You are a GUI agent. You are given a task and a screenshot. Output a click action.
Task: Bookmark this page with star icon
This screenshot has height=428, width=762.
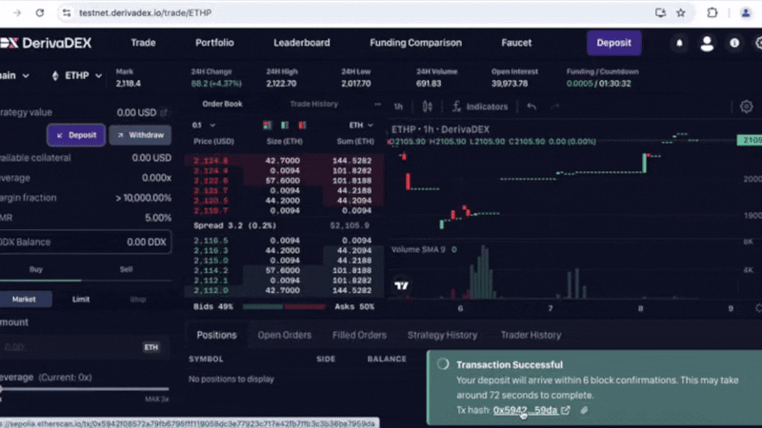(x=681, y=13)
